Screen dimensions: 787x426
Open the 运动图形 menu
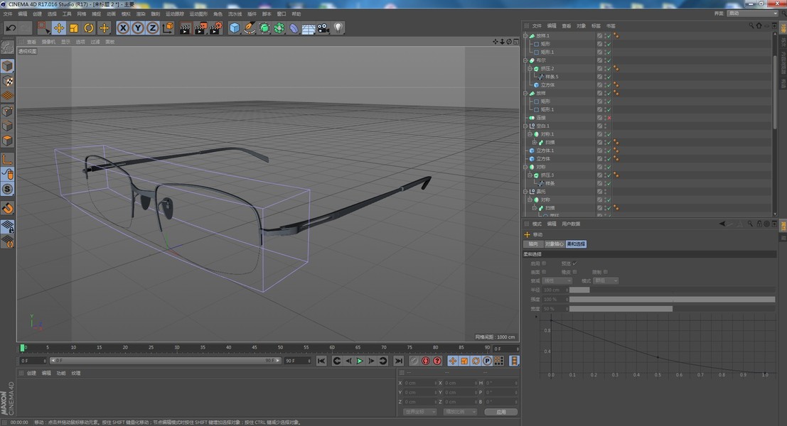(x=198, y=14)
